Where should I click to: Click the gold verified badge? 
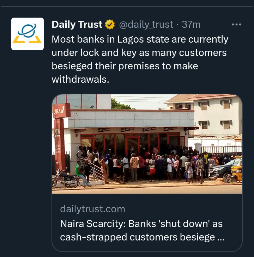coord(110,24)
